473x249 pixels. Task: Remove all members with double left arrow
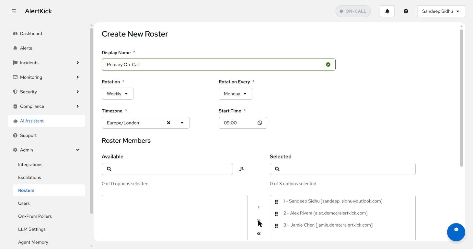pyautogui.click(x=259, y=234)
